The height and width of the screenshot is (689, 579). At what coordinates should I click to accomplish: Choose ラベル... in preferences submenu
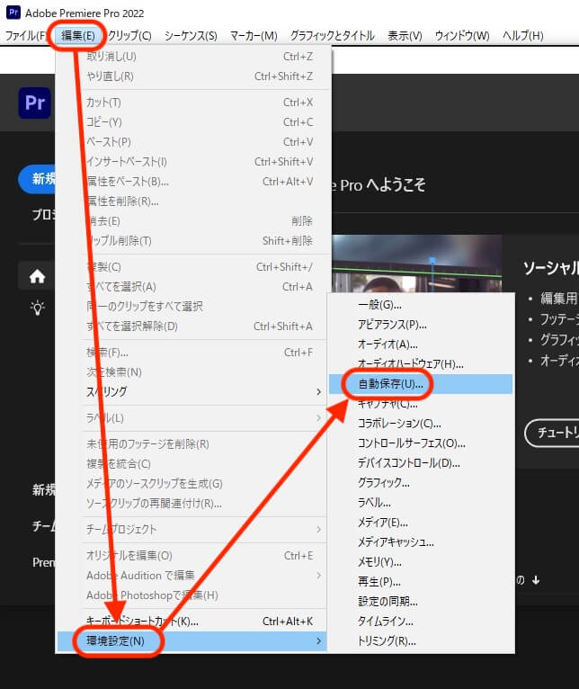(x=421, y=503)
